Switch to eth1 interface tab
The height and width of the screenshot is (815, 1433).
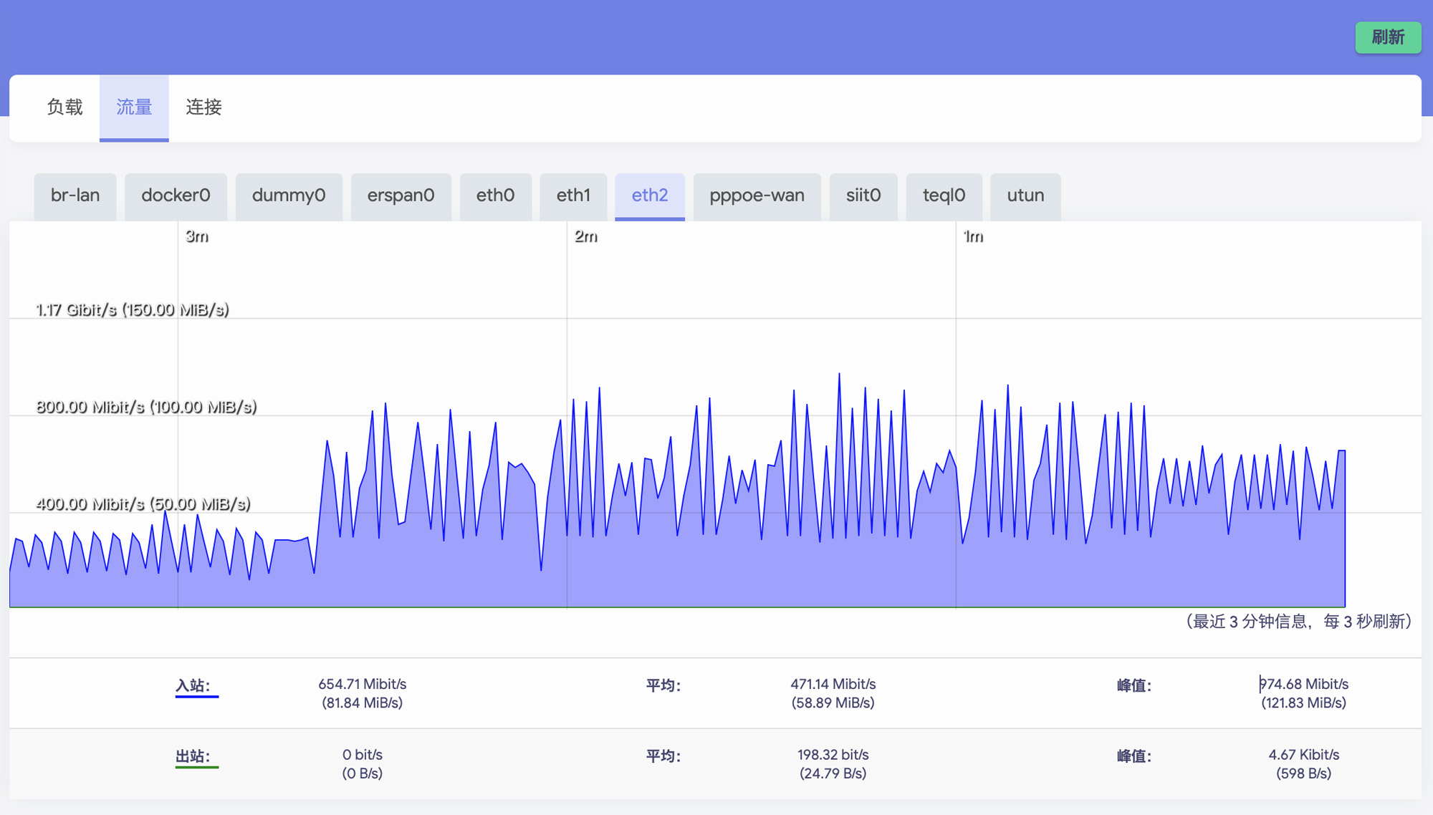pos(573,196)
